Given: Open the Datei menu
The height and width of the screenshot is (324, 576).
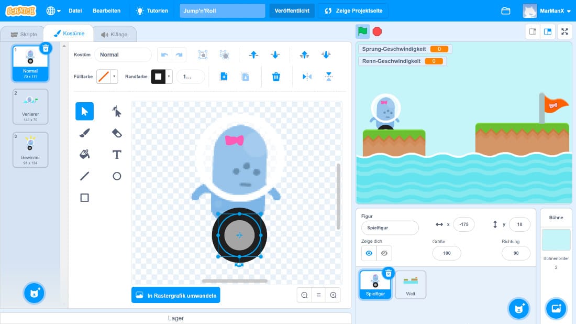Looking at the screenshot, I should click(x=75, y=10).
